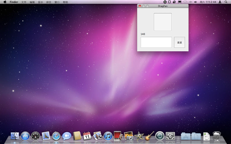Open iTunes from the Dock
The image size is (231, 144).
pos(108,136)
